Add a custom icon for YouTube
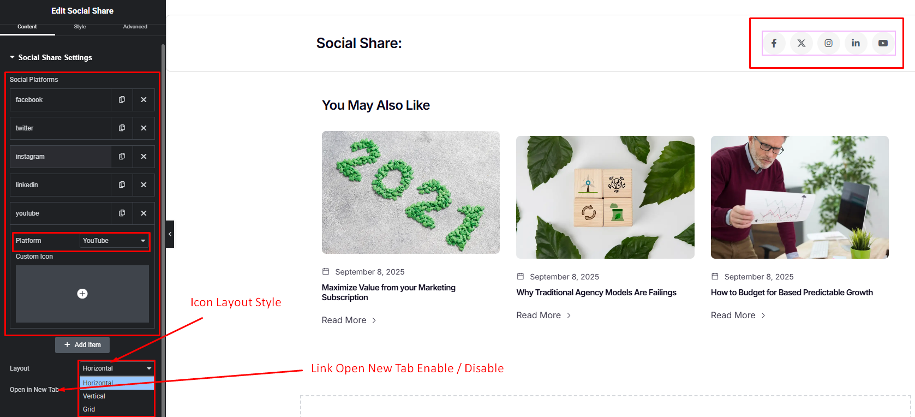Image resolution: width=915 pixels, height=417 pixels. click(x=82, y=294)
